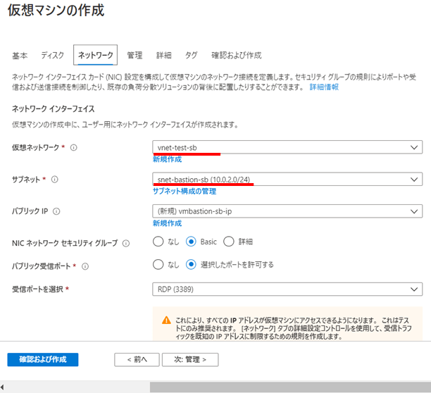Select なし for NIC security group

158,242
